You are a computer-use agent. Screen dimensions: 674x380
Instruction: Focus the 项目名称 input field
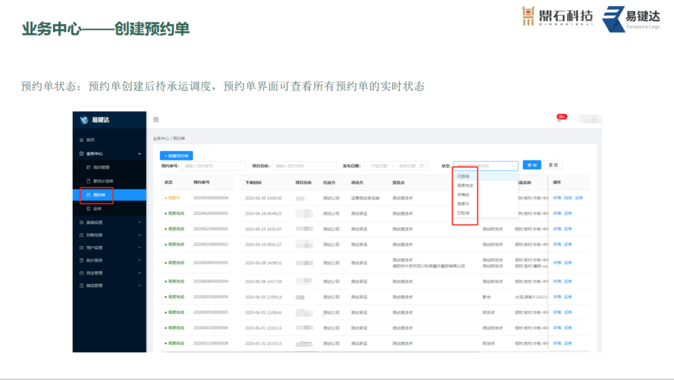point(304,166)
